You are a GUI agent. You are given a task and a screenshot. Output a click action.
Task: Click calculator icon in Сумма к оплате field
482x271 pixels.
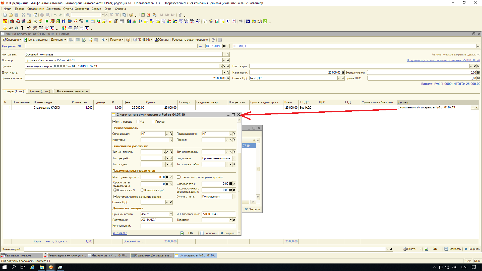228,78
